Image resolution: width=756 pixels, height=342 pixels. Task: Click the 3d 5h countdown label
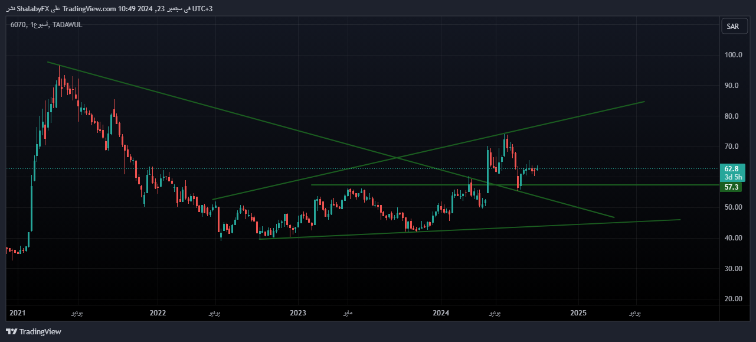click(732, 177)
